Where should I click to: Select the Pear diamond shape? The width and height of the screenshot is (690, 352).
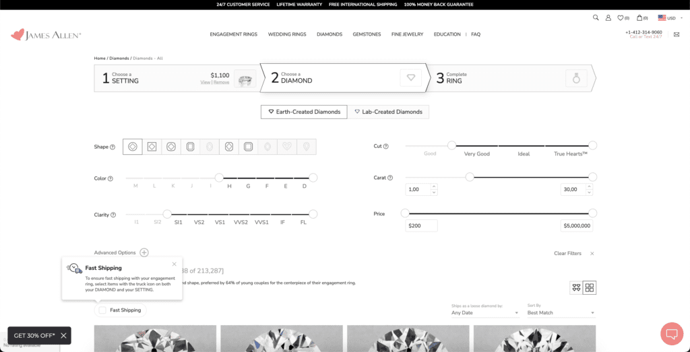pos(307,147)
